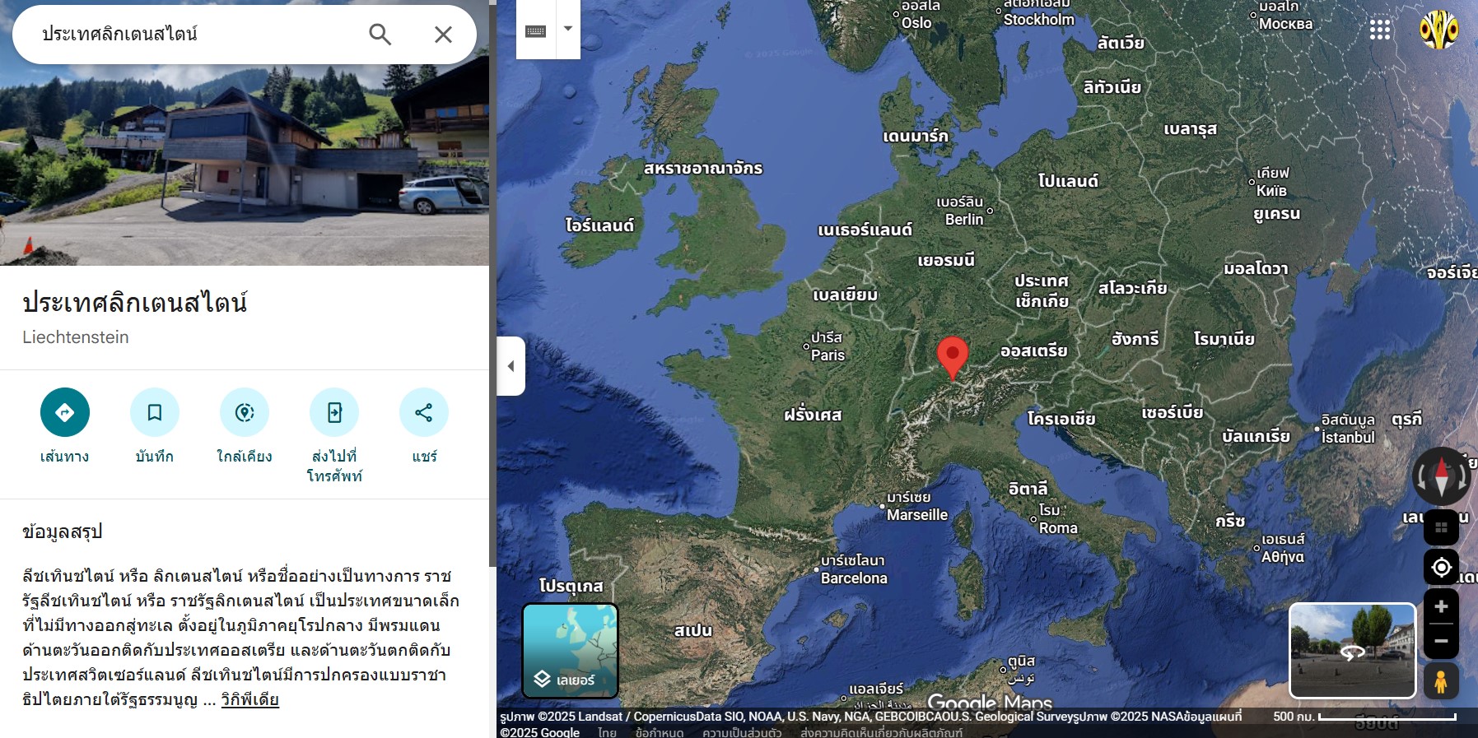Screen dimensions: 1478x738
Task: Select the ไอร์แลนด์ country label on the map
Action: [x=599, y=225]
